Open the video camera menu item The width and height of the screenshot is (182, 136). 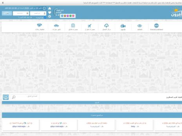[123, 27]
